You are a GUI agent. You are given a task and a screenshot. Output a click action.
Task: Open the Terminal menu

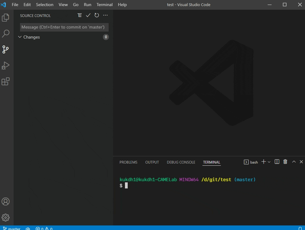pyautogui.click(x=104, y=5)
